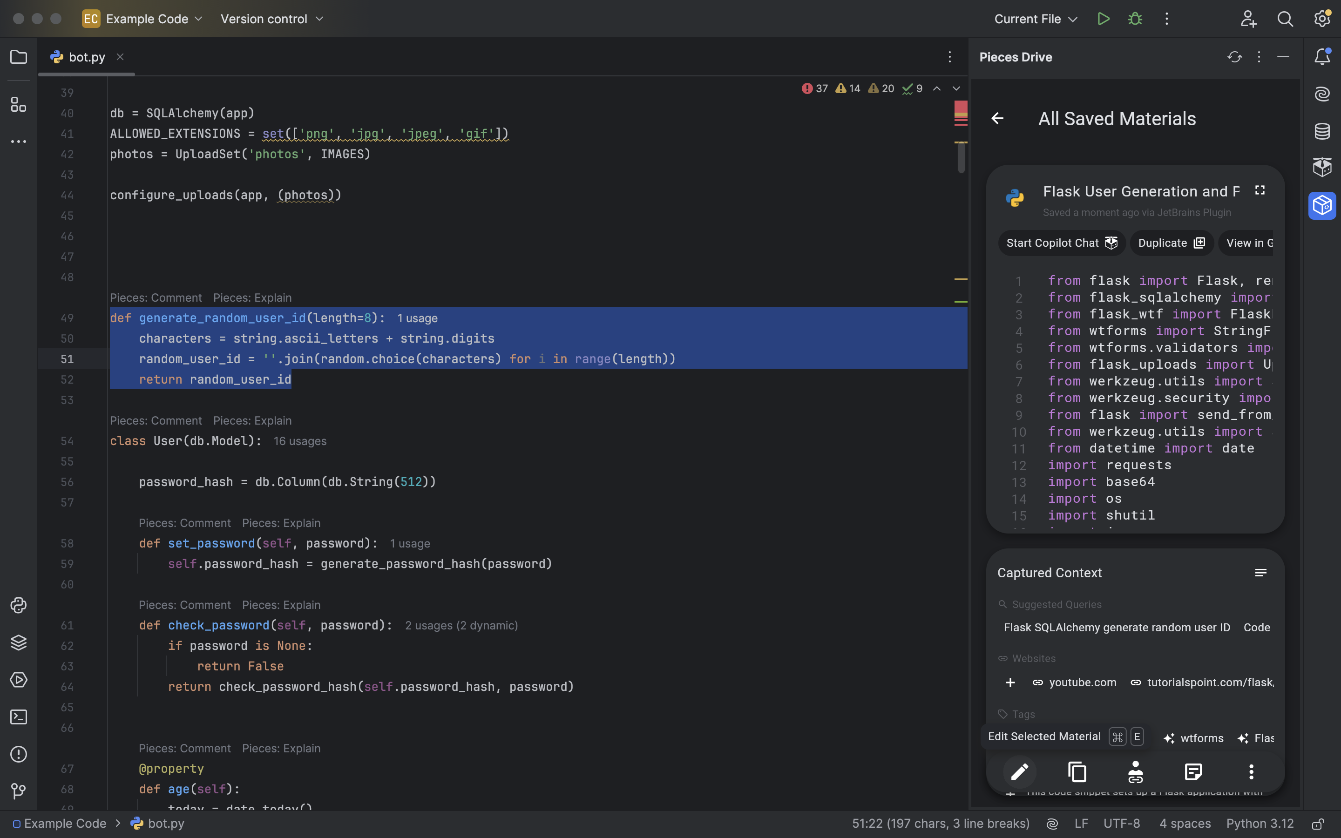Copy the selected material to clipboard
1341x838 pixels.
[x=1077, y=771]
